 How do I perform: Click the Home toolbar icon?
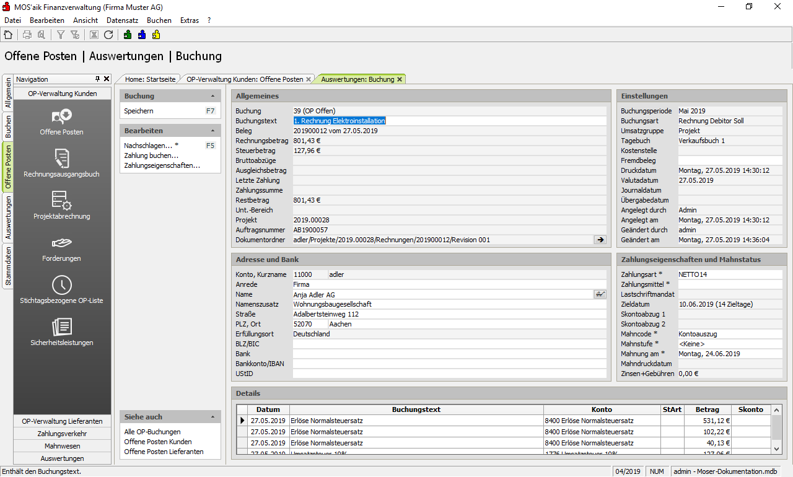click(8, 35)
